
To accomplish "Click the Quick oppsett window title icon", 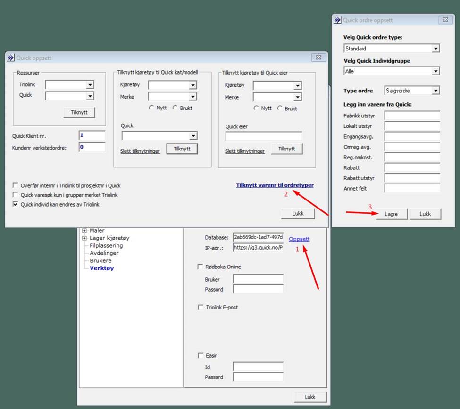I will click(10, 58).
